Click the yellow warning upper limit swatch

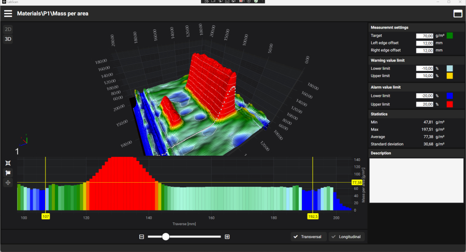(x=450, y=76)
